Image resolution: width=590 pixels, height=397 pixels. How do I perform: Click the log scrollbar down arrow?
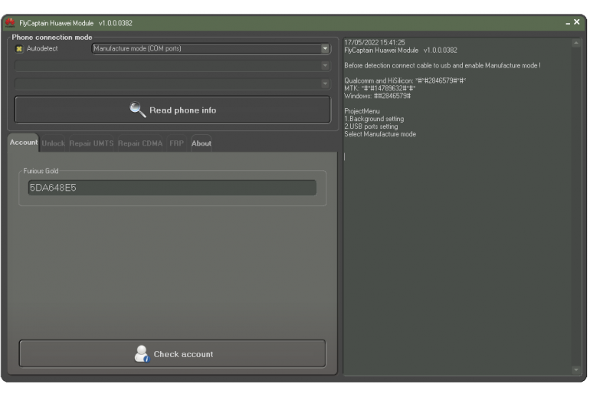coord(575,370)
